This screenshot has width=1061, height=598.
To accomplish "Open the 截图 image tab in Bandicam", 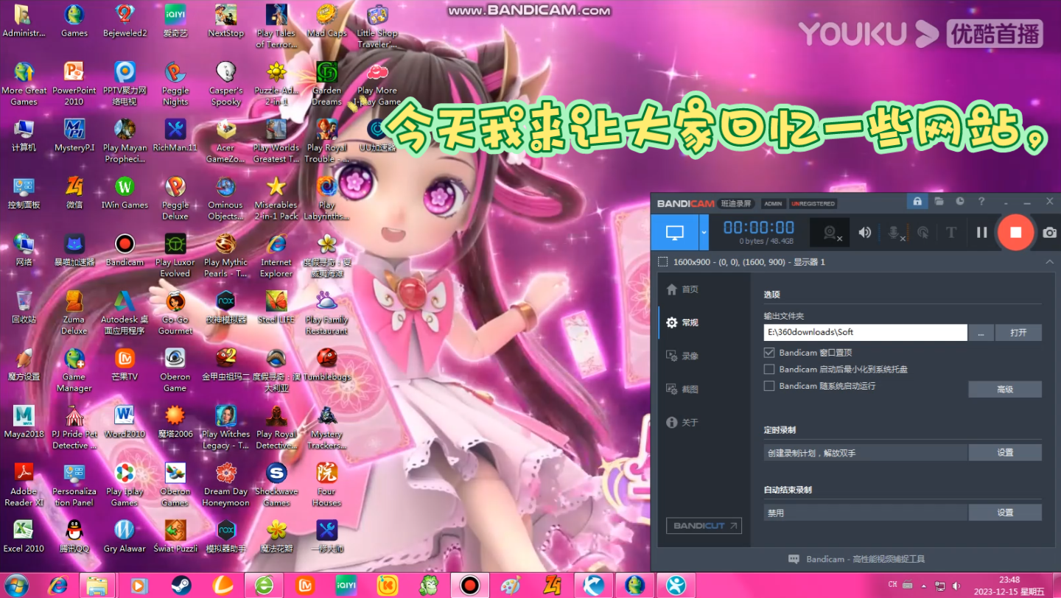I will pos(682,389).
